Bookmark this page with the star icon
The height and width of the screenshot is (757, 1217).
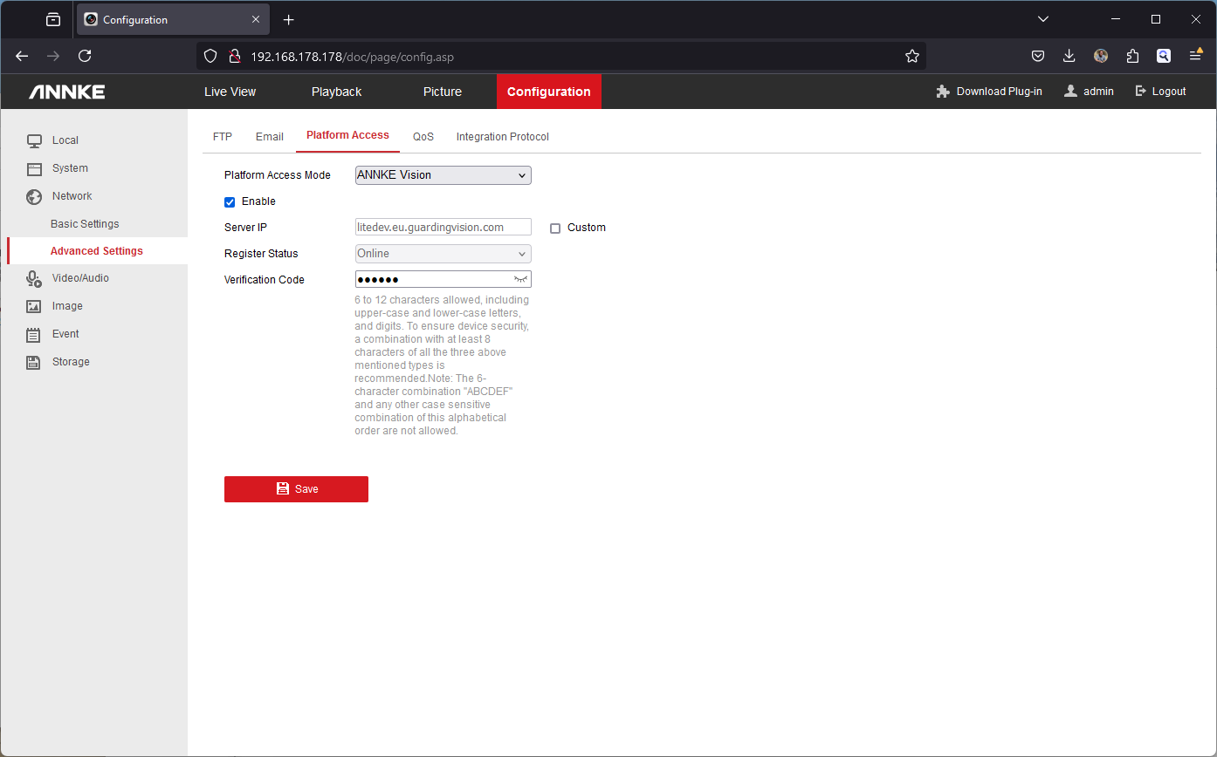[912, 57]
